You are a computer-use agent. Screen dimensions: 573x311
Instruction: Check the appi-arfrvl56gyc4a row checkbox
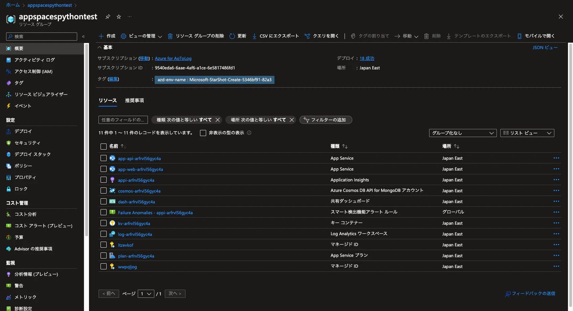pos(104,180)
